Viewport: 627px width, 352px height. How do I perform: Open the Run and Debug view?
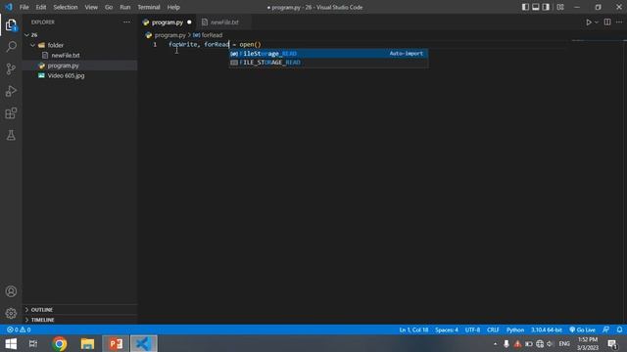11,91
